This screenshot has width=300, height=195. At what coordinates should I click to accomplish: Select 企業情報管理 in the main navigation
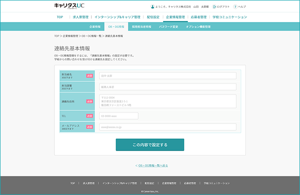[175, 17]
